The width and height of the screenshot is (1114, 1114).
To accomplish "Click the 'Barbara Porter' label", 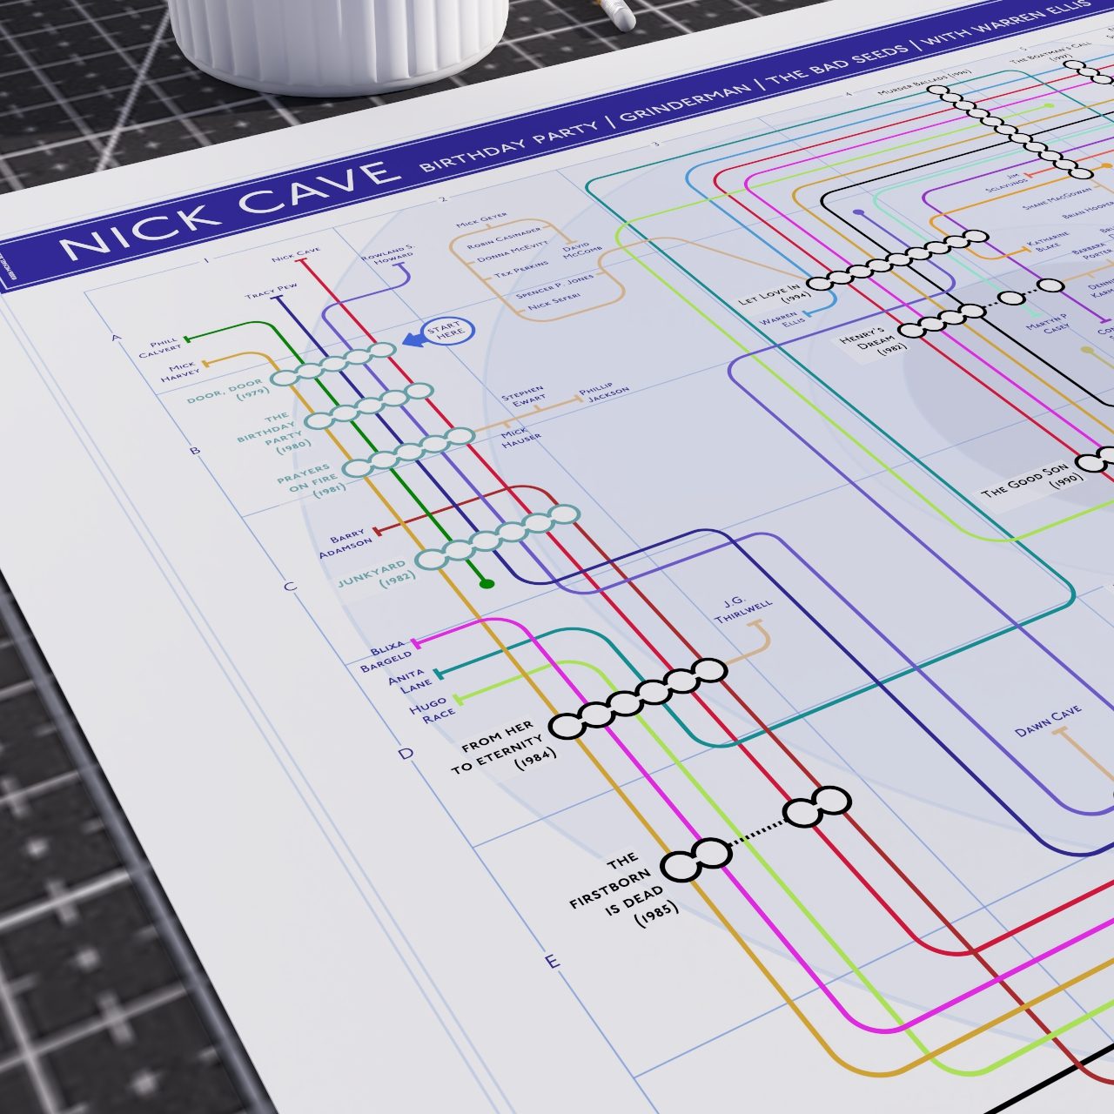I will click(x=1091, y=252).
